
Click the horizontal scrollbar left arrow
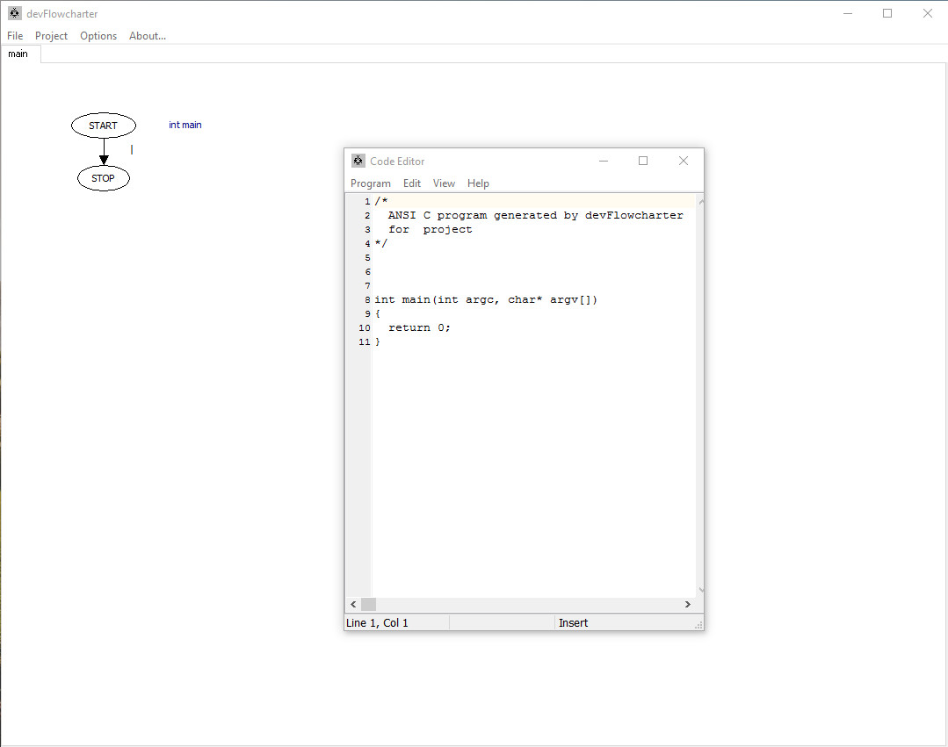click(x=353, y=604)
